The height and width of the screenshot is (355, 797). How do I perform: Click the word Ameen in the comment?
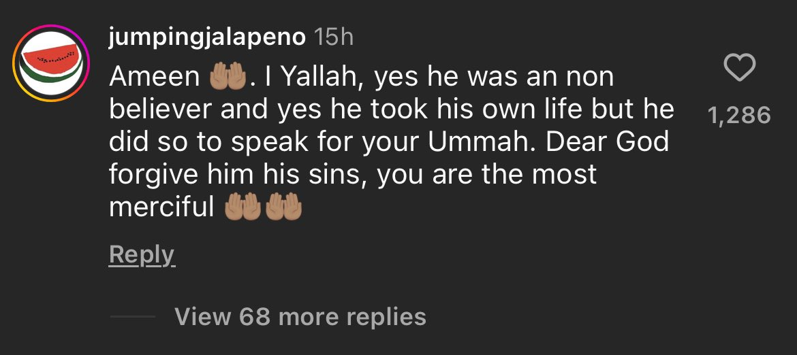(x=155, y=78)
